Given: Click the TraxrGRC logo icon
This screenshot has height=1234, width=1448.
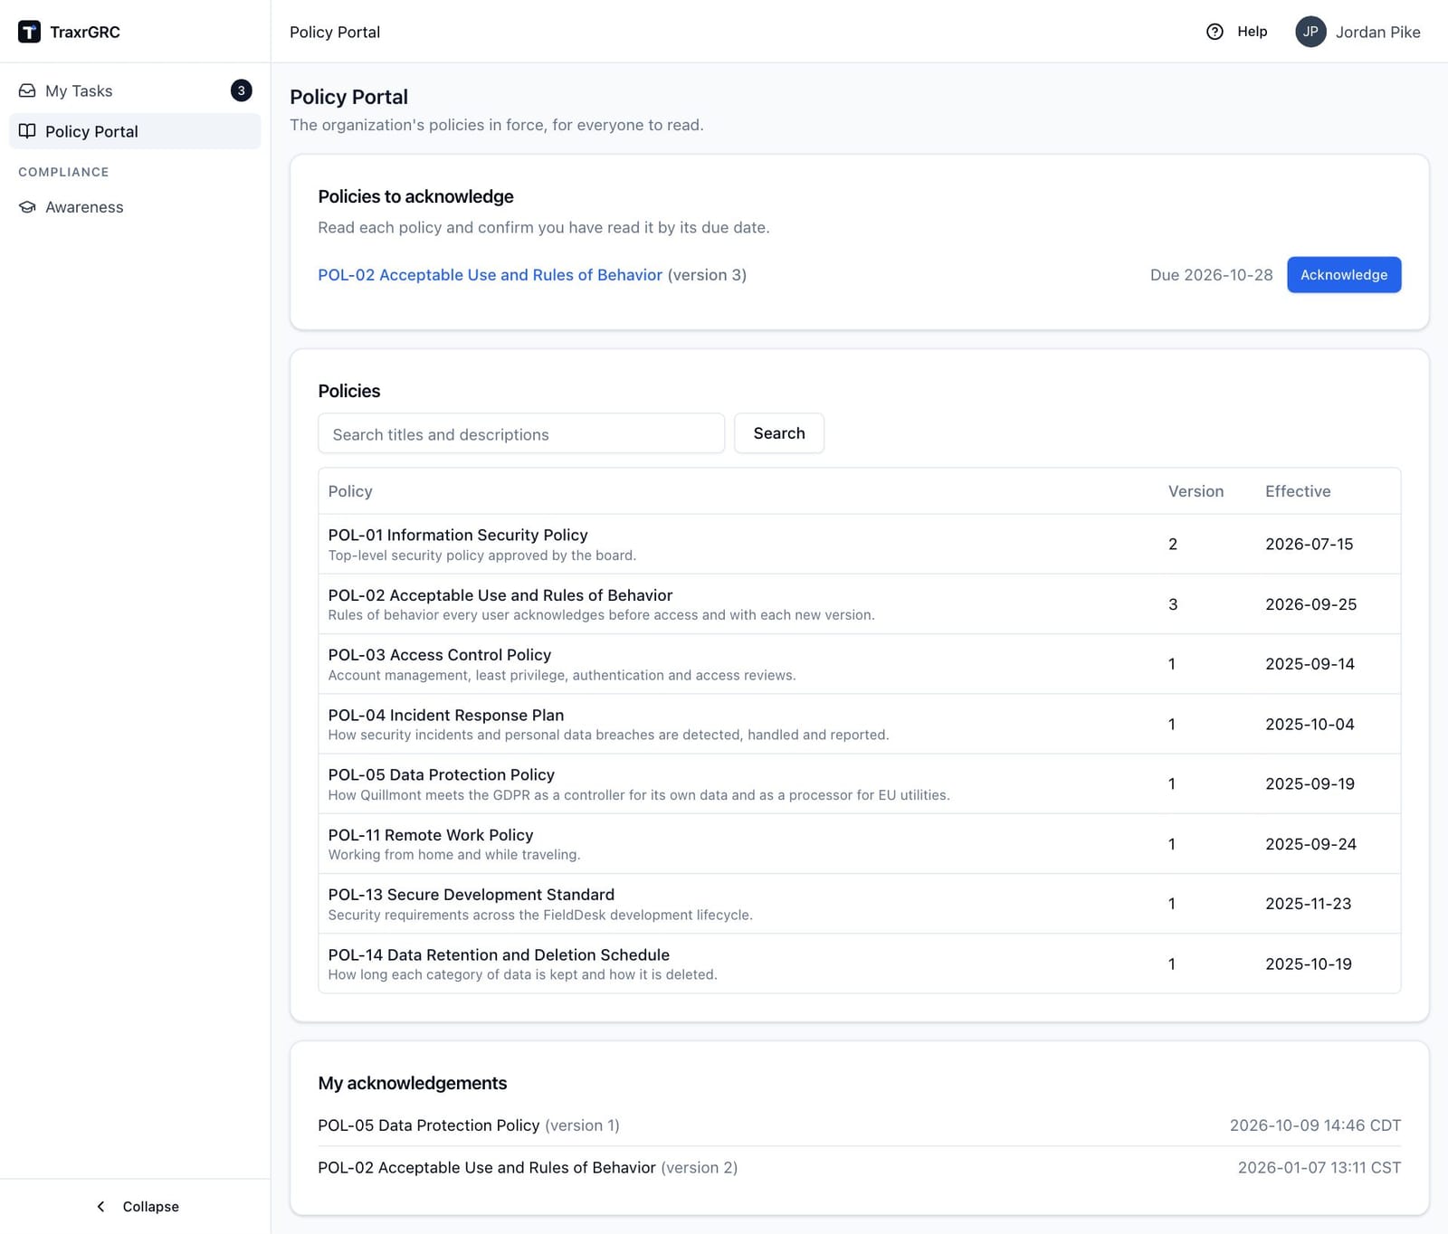Looking at the screenshot, I should (29, 32).
